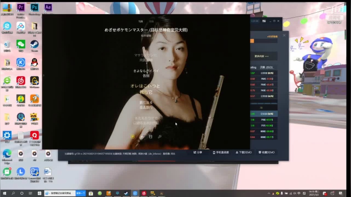Screen dimensions: 351x197
Task: Click the Windows Start button
Action: click(4, 193)
